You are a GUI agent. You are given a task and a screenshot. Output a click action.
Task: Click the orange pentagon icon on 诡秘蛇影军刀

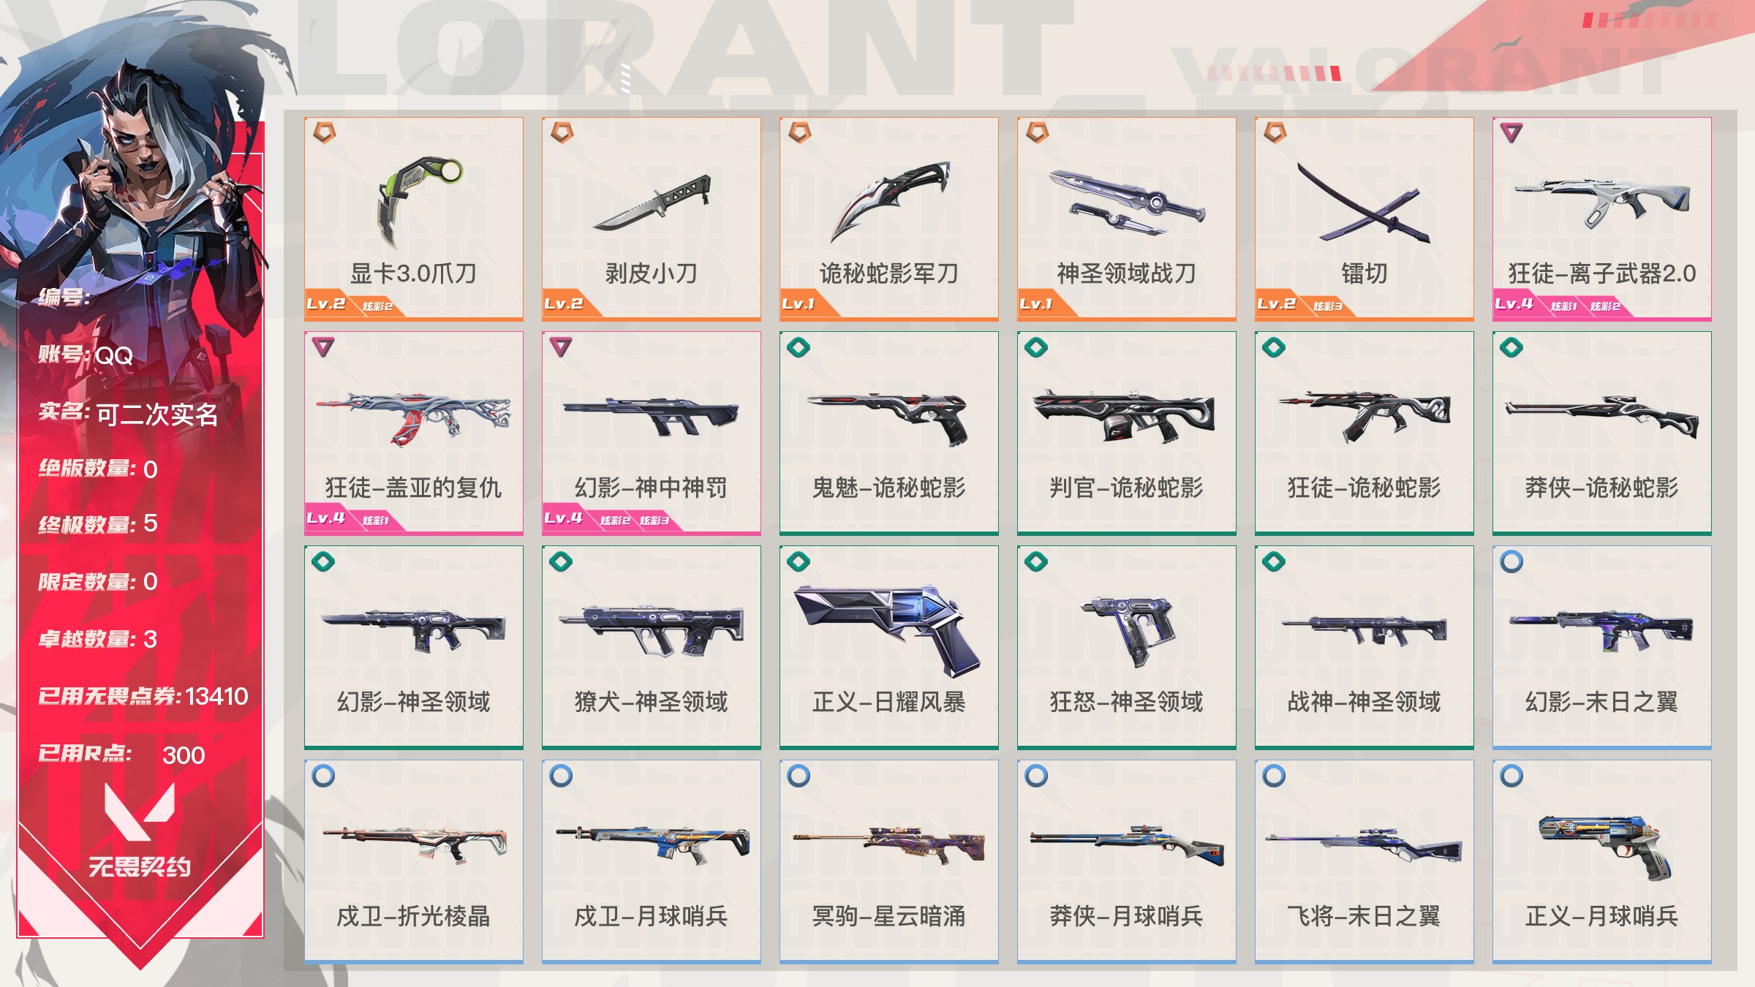click(x=800, y=133)
